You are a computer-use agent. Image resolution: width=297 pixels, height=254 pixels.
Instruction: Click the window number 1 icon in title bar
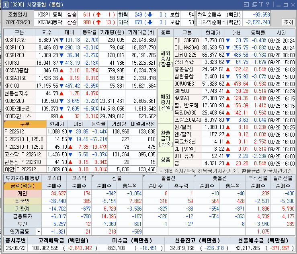(x=6, y=5)
